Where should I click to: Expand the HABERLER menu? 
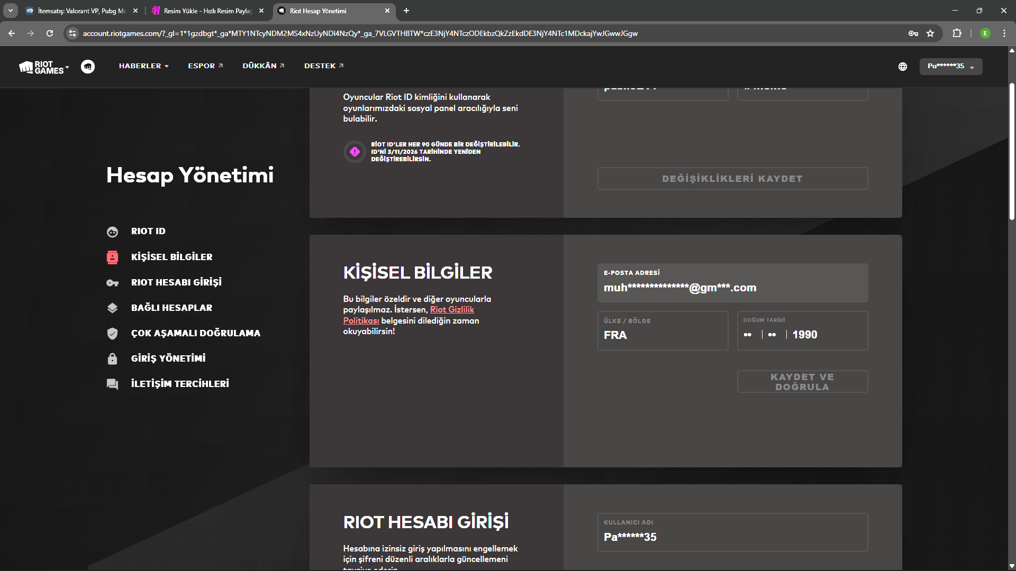coord(144,66)
